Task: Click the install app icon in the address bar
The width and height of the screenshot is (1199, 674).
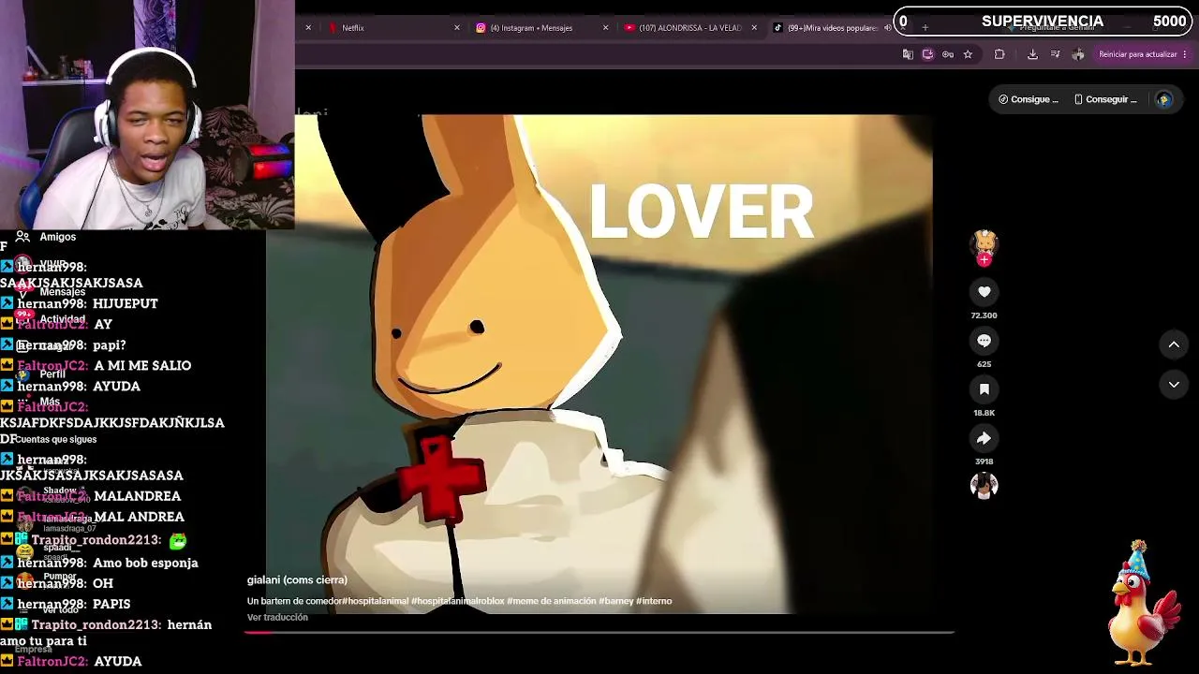Action: [x=927, y=54]
